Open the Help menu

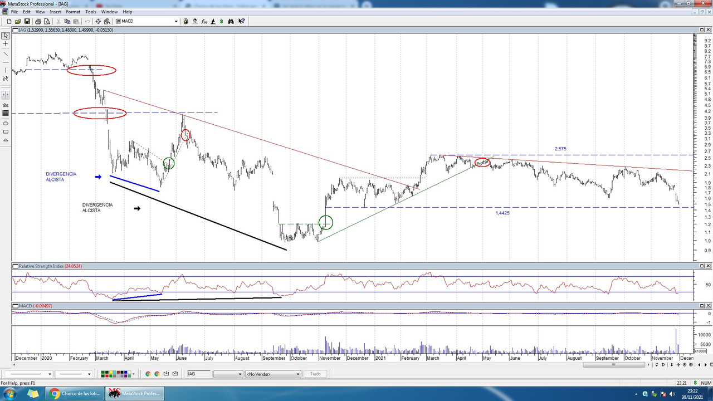pyautogui.click(x=128, y=12)
